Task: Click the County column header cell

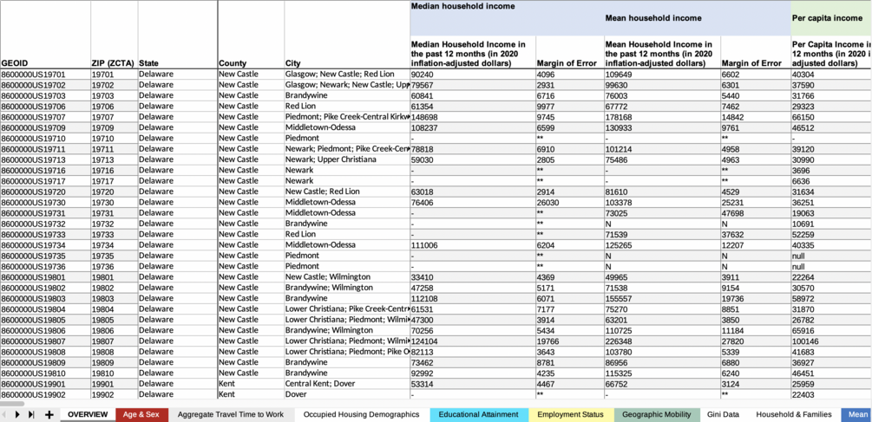Action: point(251,35)
